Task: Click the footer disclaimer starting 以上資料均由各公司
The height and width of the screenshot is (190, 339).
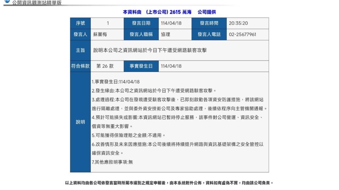Action: pos(169,183)
